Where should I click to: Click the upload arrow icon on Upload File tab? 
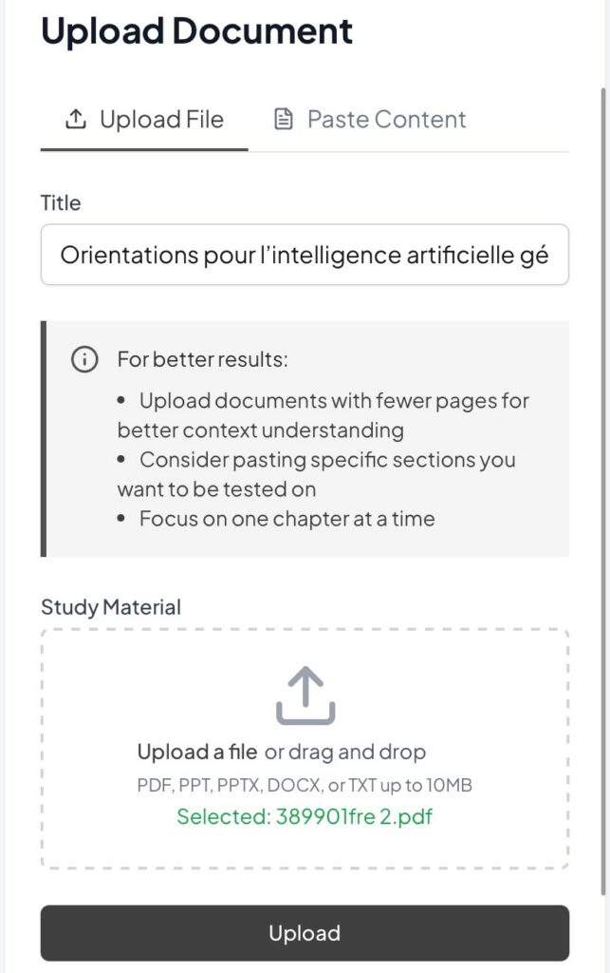pos(75,120)
